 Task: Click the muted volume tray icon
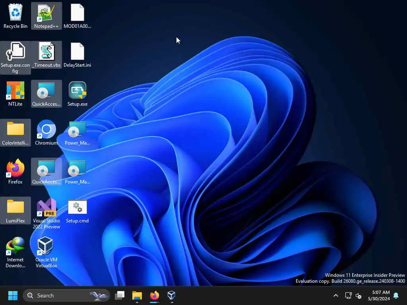359,295
